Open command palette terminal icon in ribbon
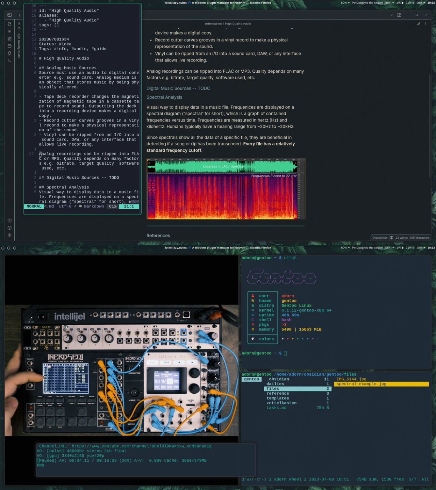Screen dimensions: 436x490 (x=9, y=60)
